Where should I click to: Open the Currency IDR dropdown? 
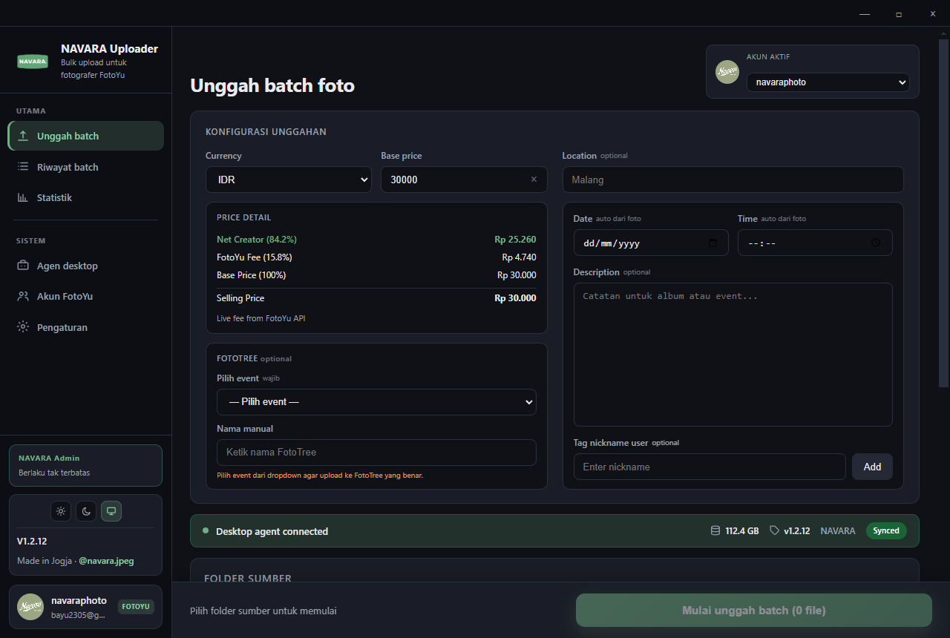pyautogui.click(x=289, y=180)
